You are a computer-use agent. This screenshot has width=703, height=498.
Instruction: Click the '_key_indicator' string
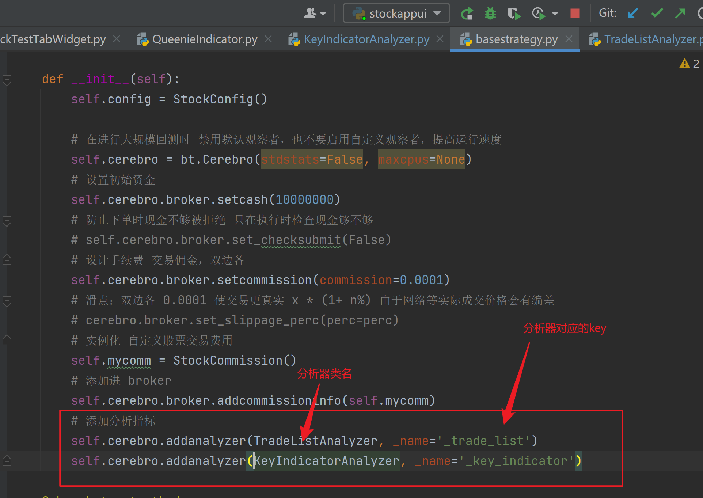click(x=517, y=461)
